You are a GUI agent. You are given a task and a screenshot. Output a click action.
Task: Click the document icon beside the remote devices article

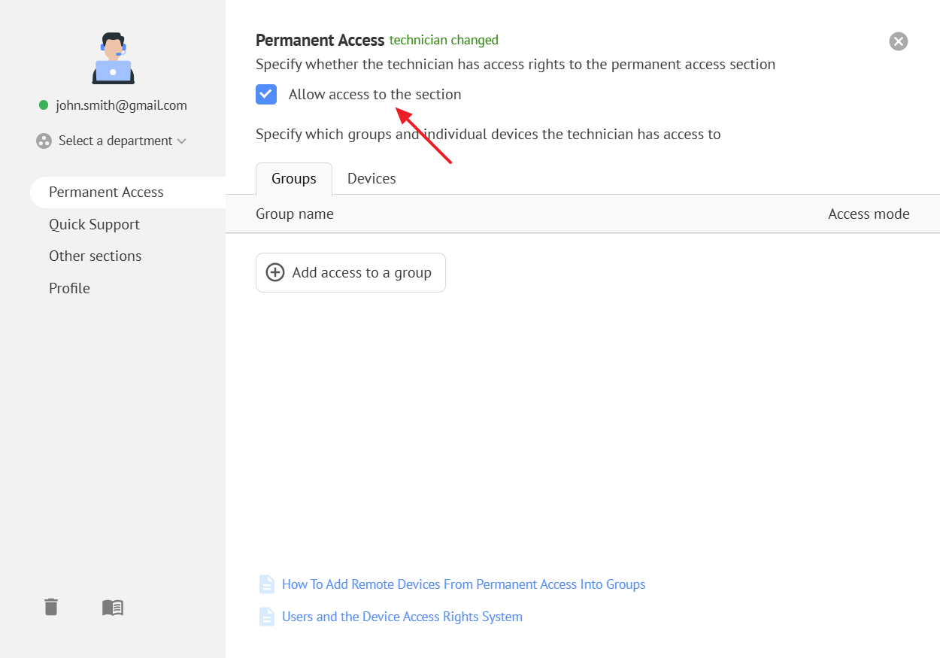266,584
